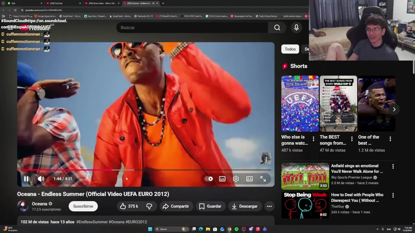Open ThatGuy channel link
415x233 pixels.
pyautogui.click(x=338, y=206)
